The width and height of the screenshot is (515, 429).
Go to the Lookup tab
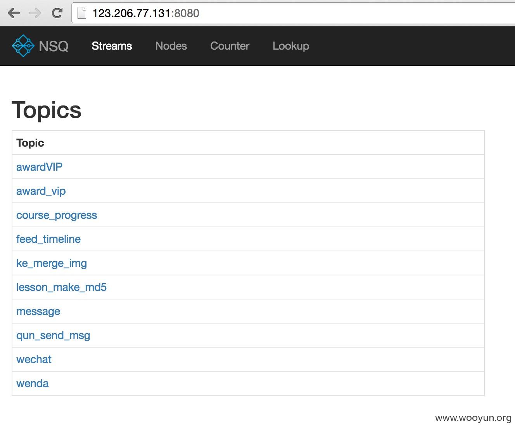point(291,46)
